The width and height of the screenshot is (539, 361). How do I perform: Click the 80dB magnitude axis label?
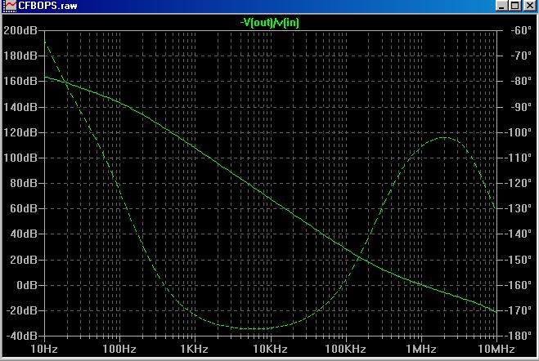tap(24, 183)
